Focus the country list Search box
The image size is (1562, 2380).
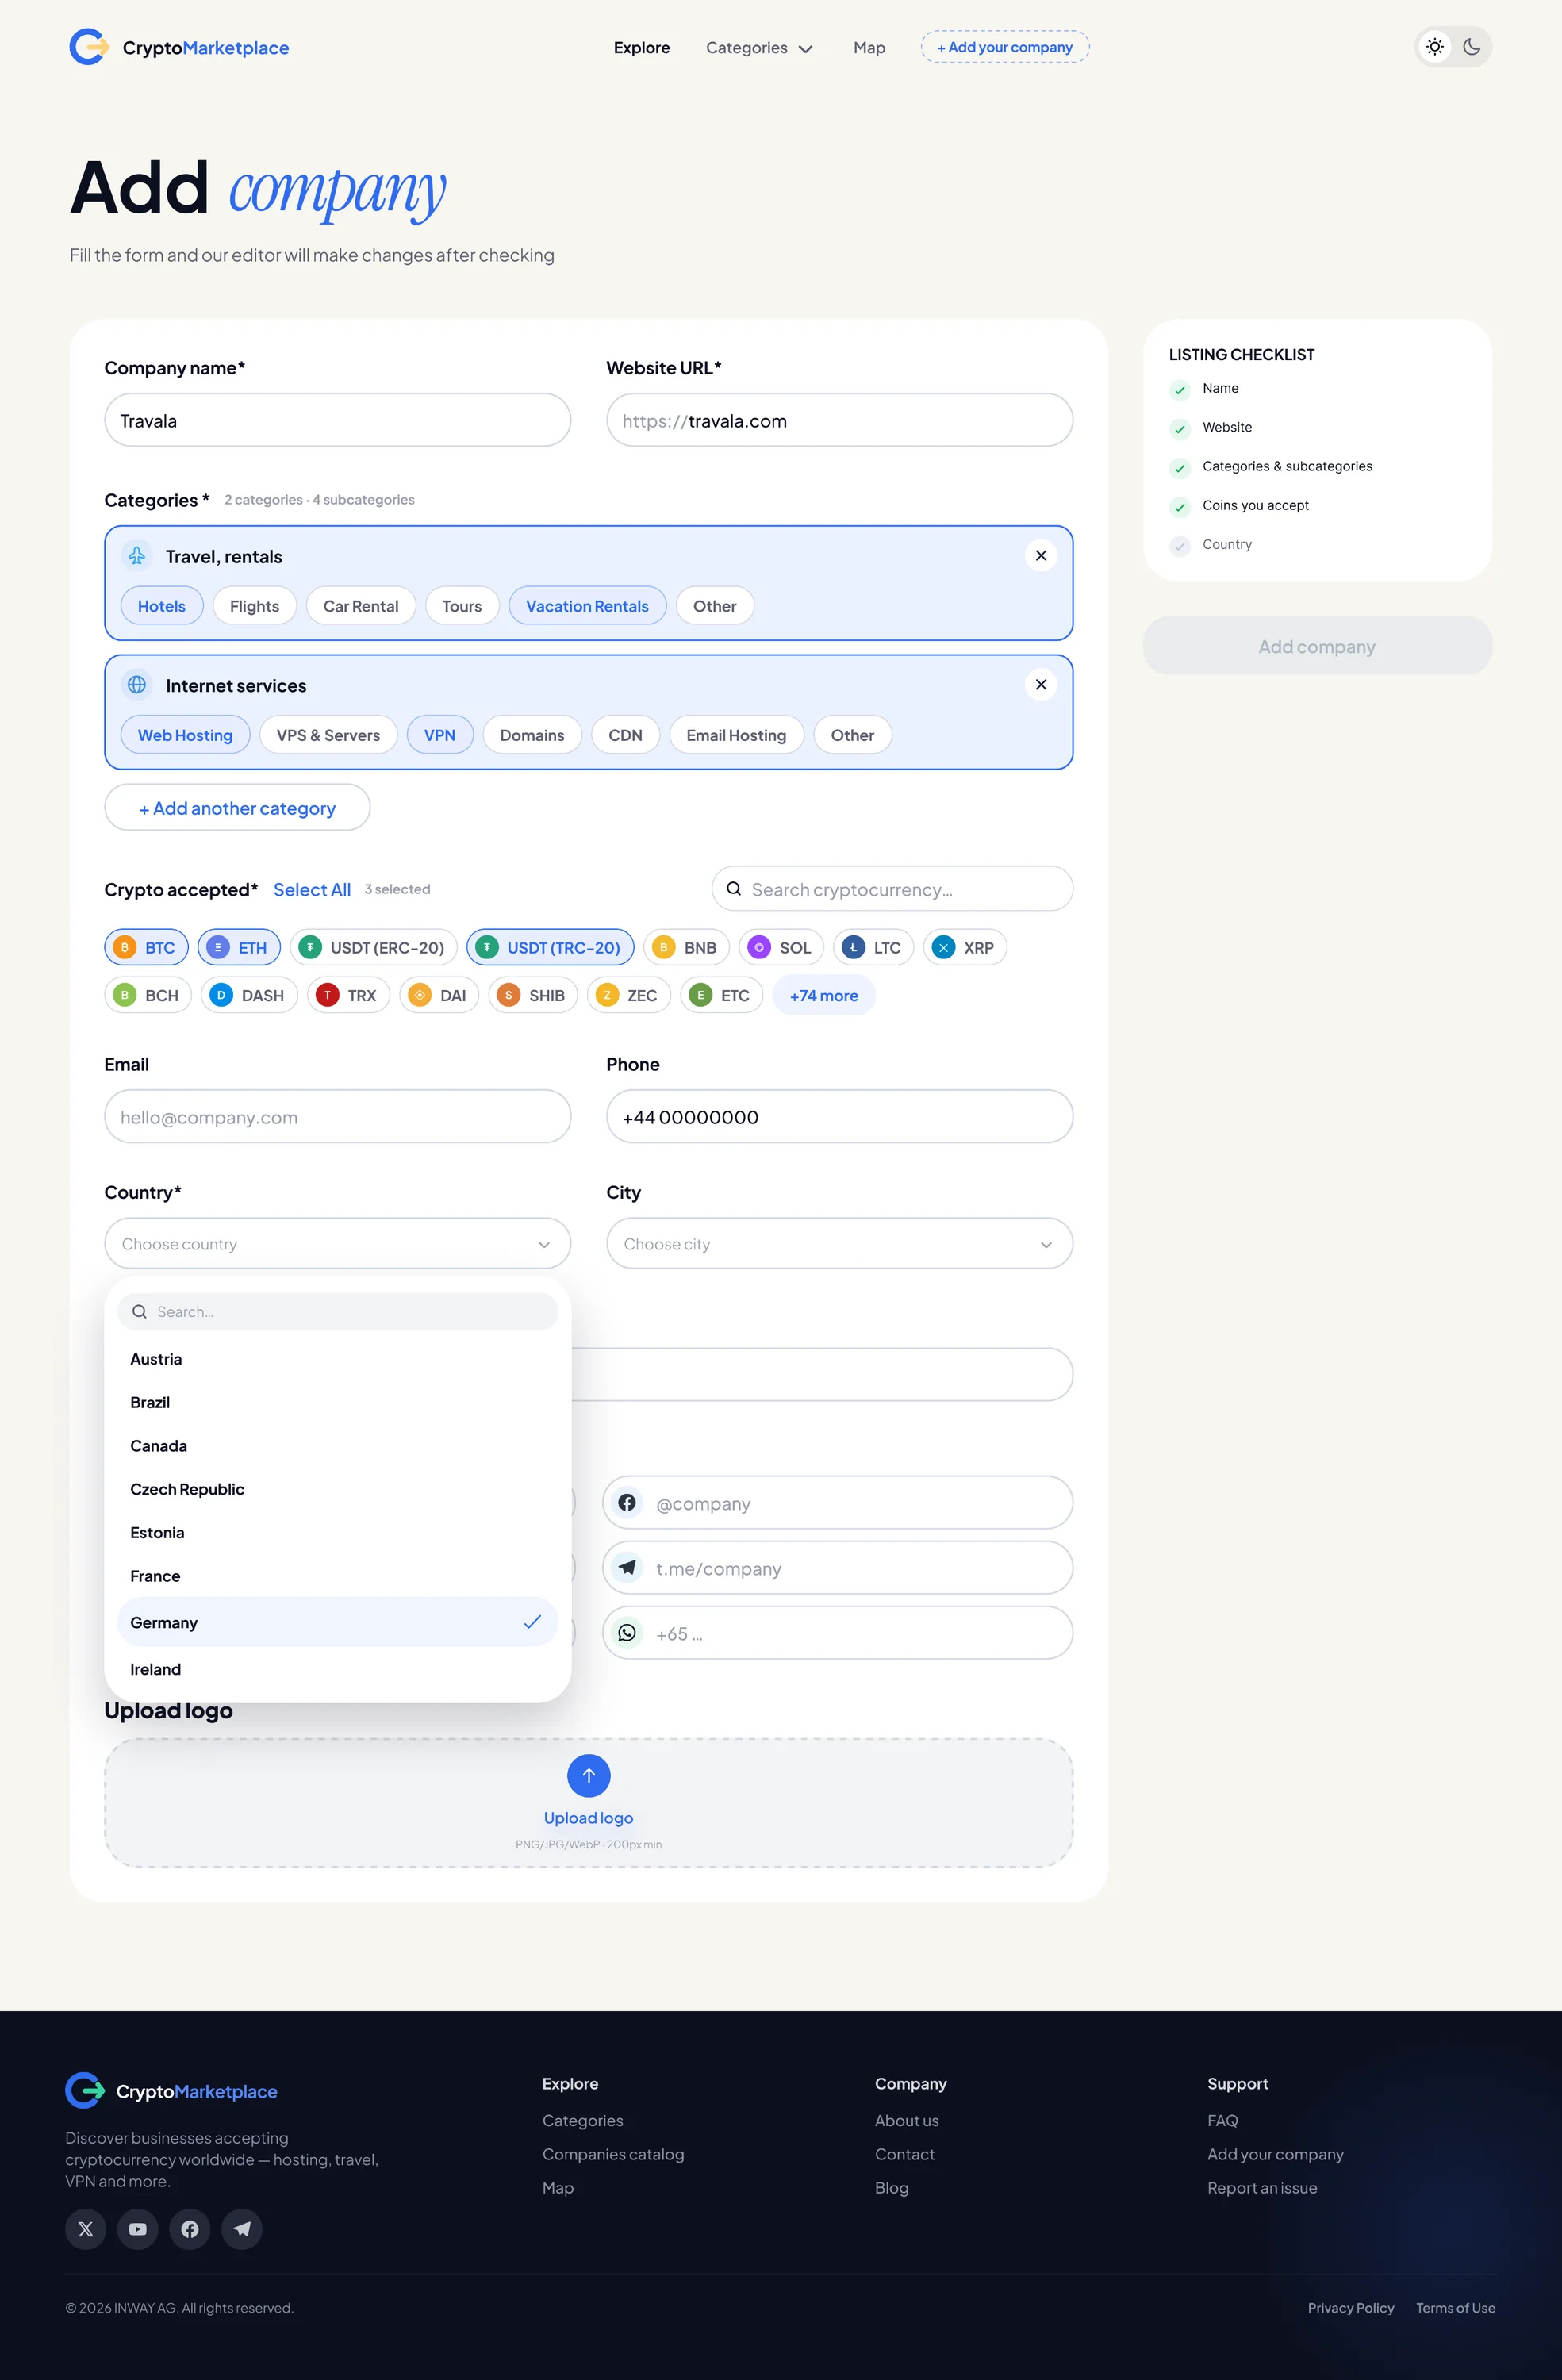[338, 1311]
